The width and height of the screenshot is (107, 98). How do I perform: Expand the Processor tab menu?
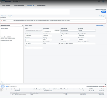[x=30, y=5]
